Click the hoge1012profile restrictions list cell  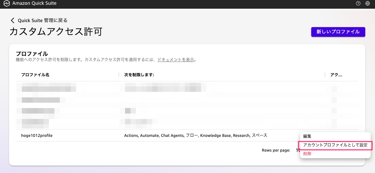195,136
